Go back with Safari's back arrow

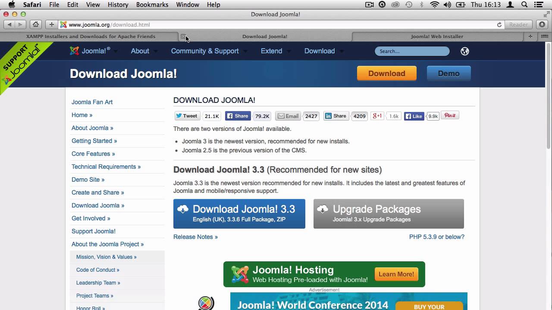pos(10,25)
